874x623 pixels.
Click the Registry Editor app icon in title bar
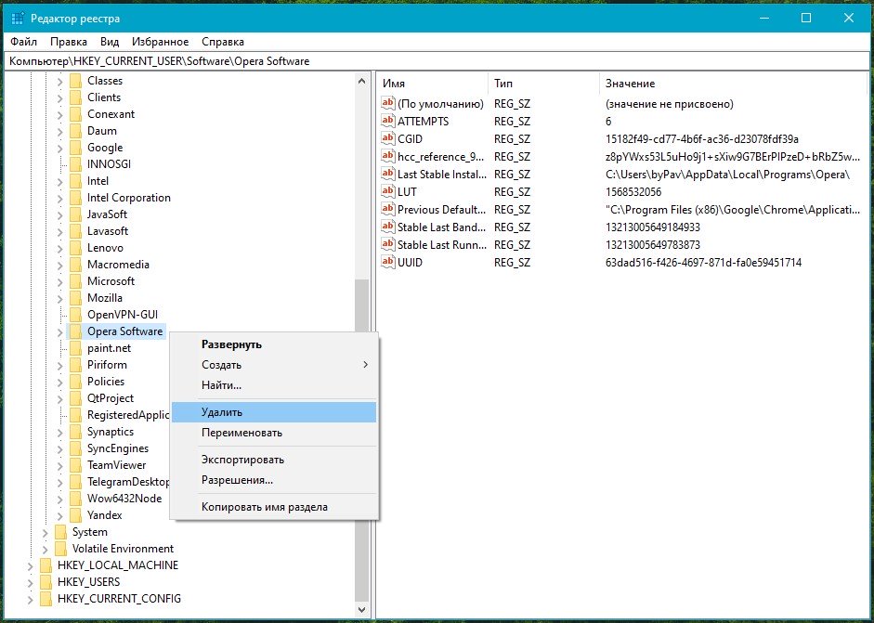click(18, 19)
